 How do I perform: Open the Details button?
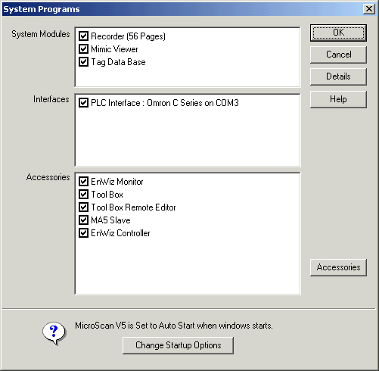[x=338, y=76]
